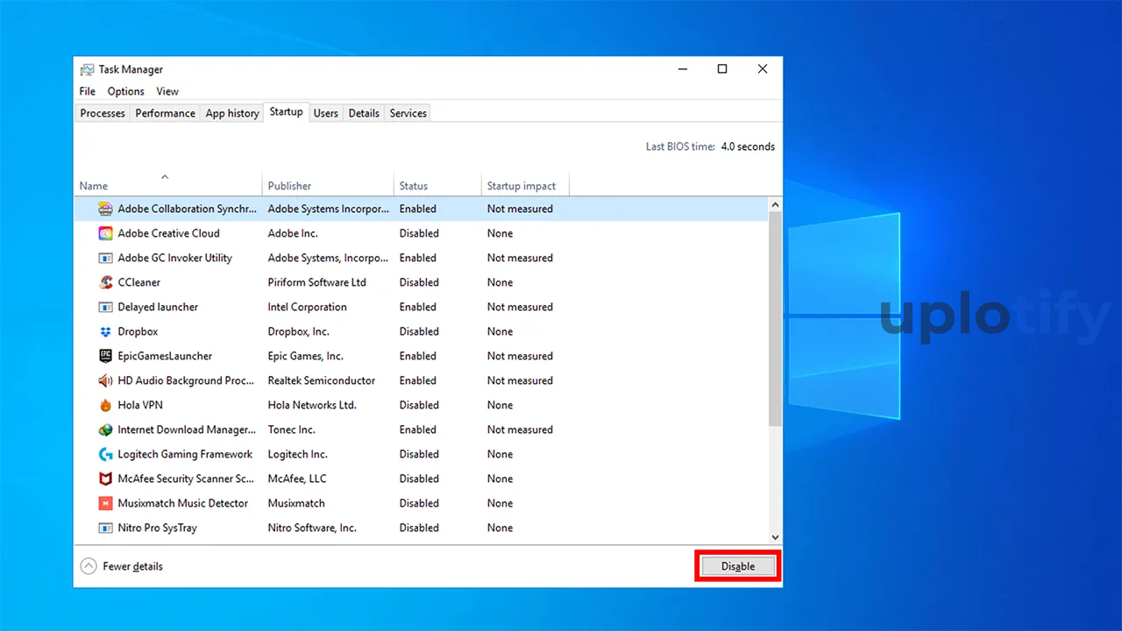Select the HD Audio Background Proc... name
This screenshot has width=1122, height=631.
pos(187,380)
